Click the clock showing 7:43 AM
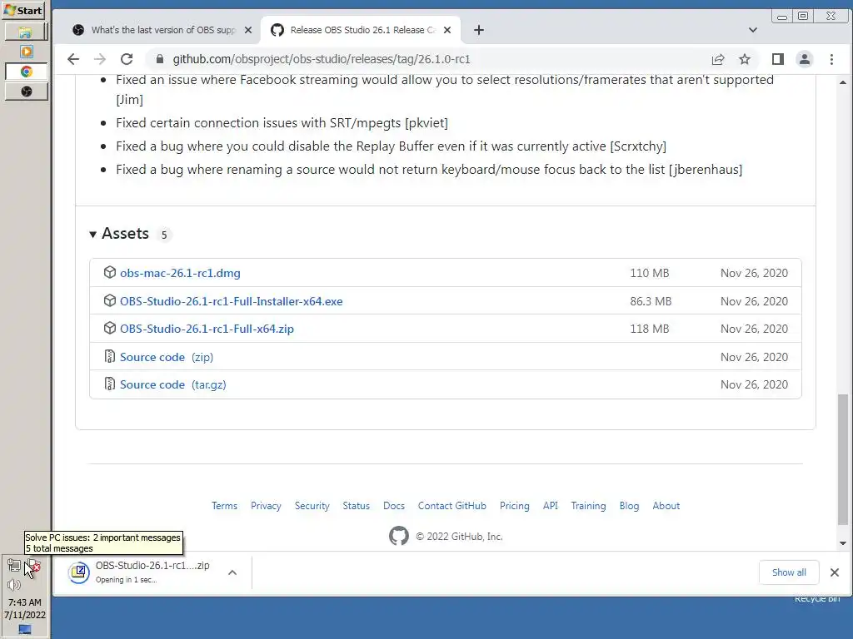 pyautogui.click(x=25, y=602)
